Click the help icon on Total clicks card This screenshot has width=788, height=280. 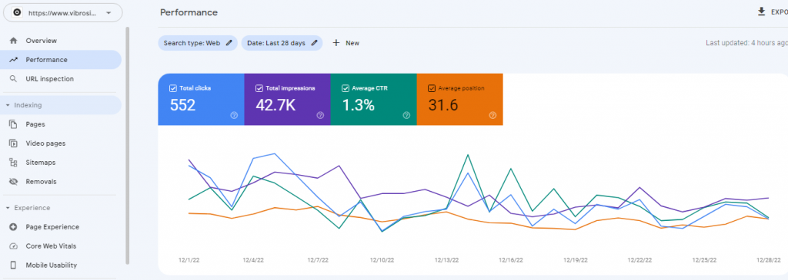(234, 115)
